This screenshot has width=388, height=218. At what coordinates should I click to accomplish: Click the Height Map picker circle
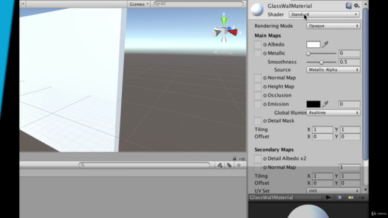pyautogui.click(x=265, y=87)
